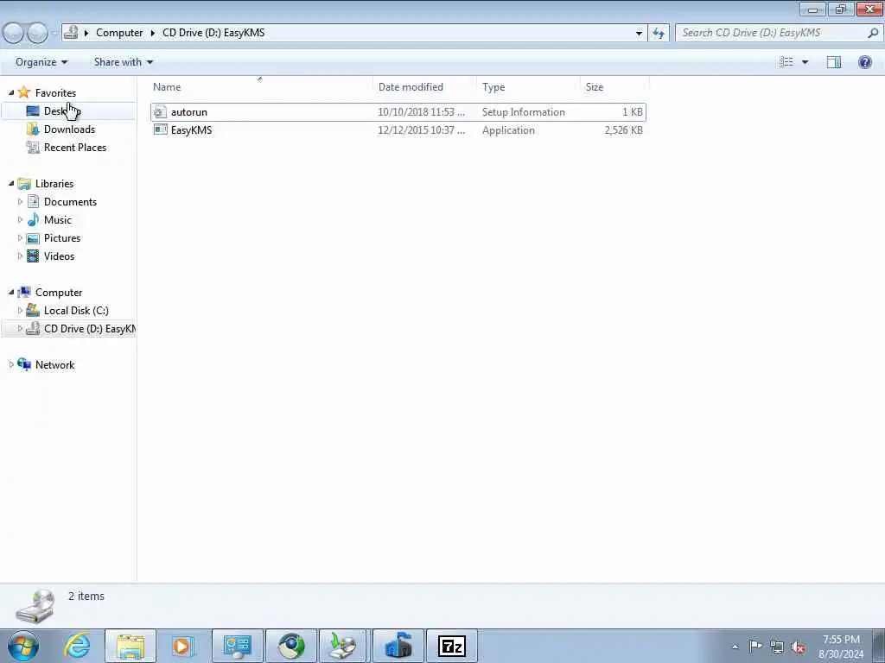The image size is (885, 663).
Task: Open 7-Zip from the taskbar
Action: click(x=451, y=646)
